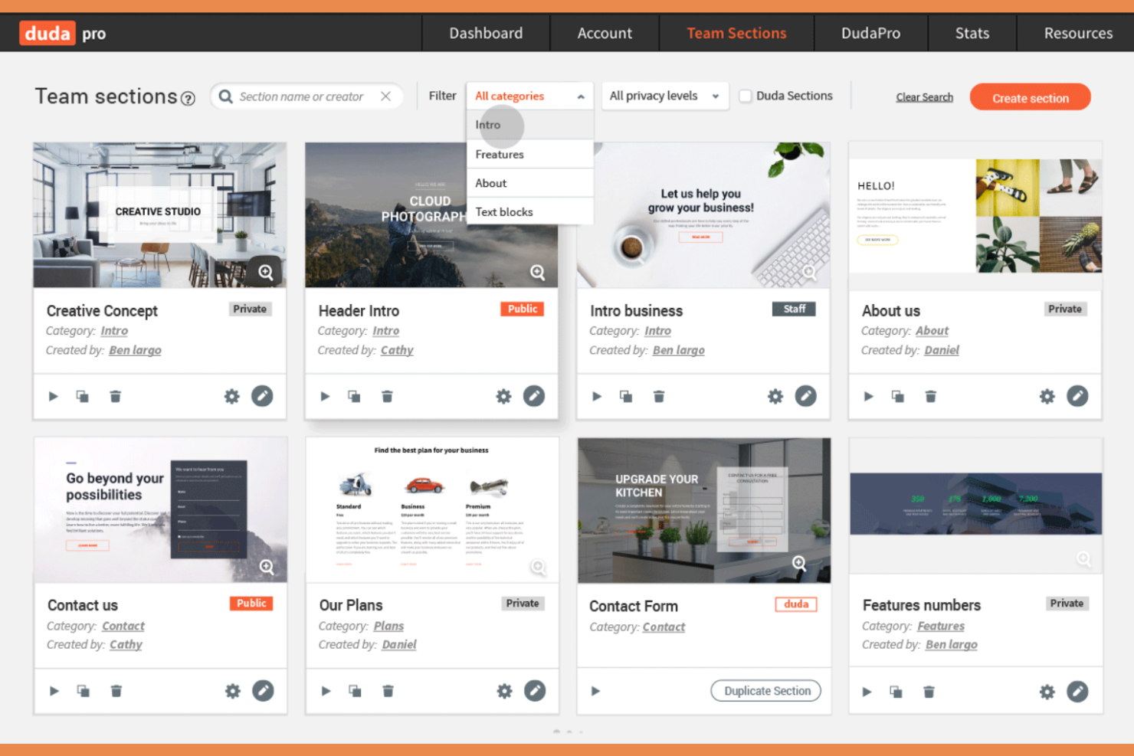The image size is (1134, 756).
Task: Choose About from category list
Action: coord(529,183)
